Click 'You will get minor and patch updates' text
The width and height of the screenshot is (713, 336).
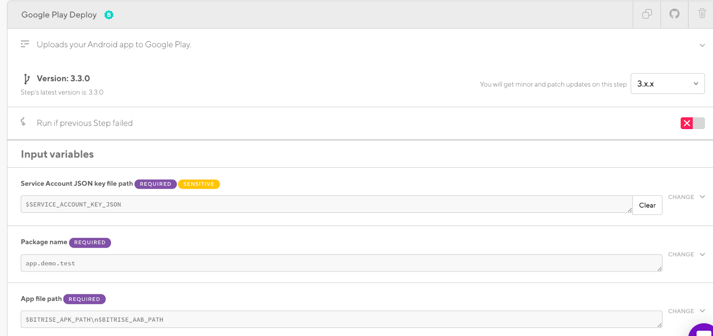click(553, 84)
